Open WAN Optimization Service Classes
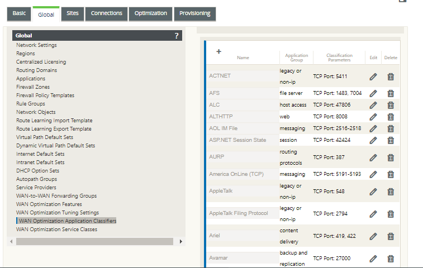The width and height of the screenshot is (423, 268). tap(56, 229)
